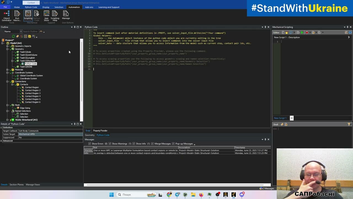Open Learning and Support tab

coord(109,7)
